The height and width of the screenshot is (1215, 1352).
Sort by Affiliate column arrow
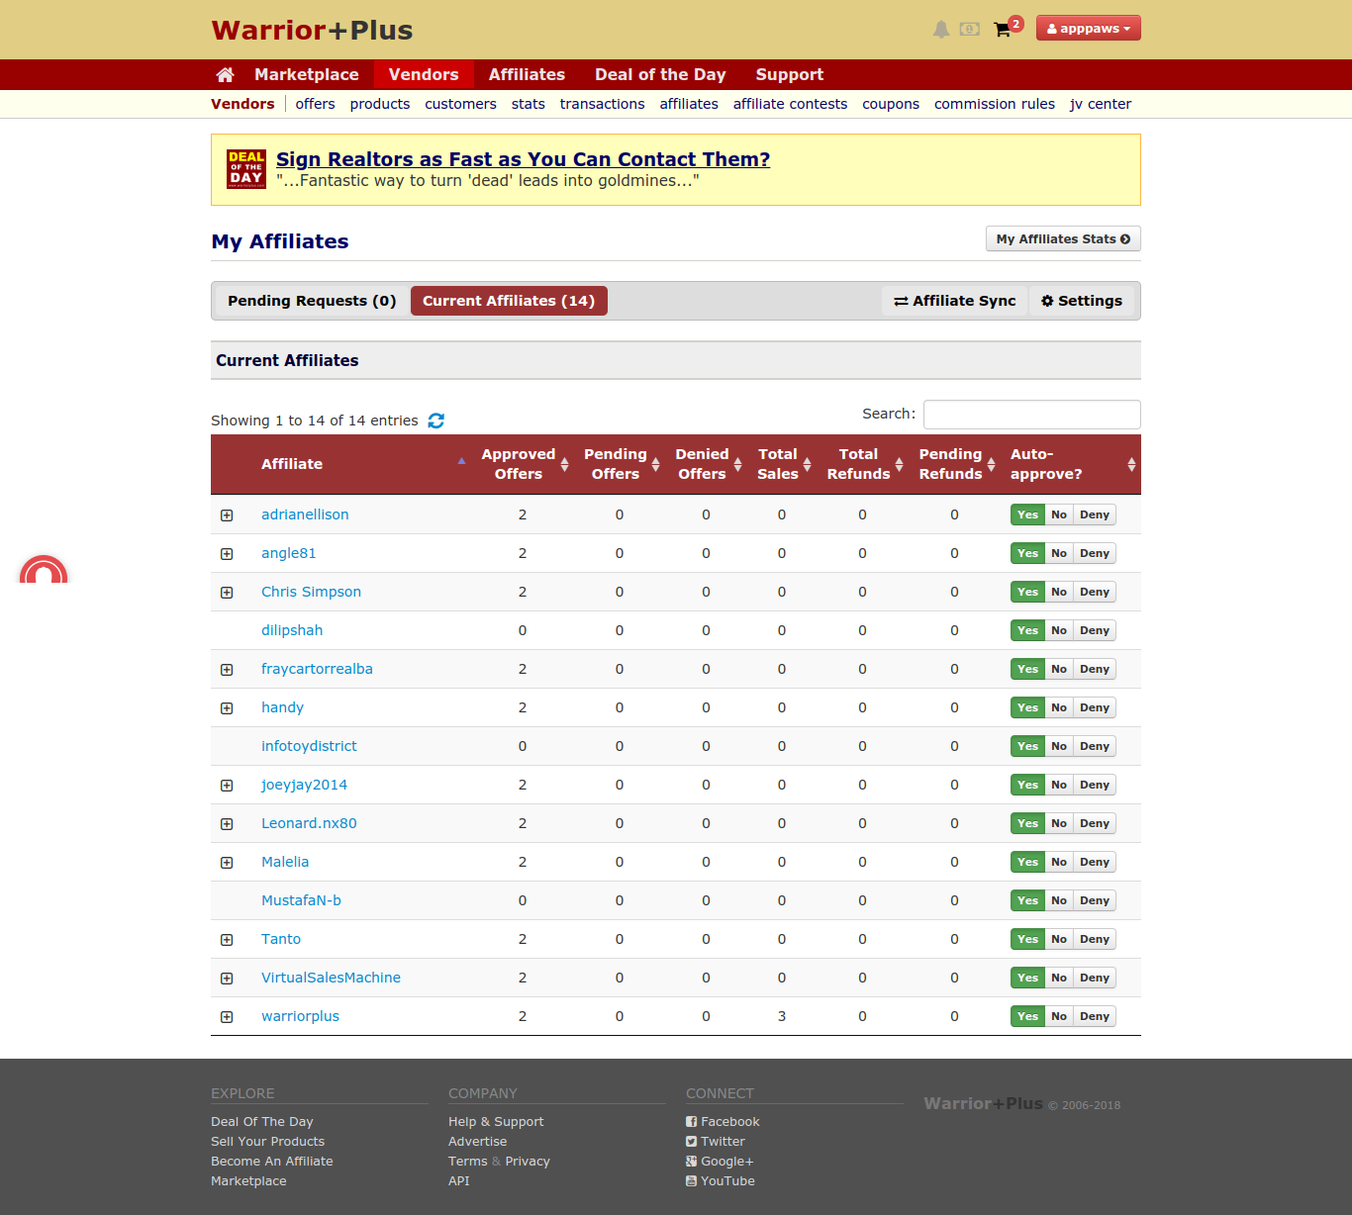(461, 461)
